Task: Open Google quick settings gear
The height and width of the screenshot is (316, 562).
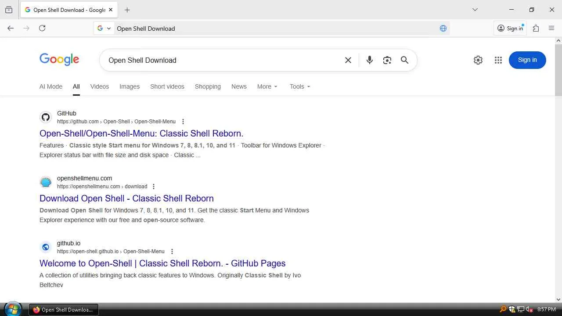Action: pos(478,60)
